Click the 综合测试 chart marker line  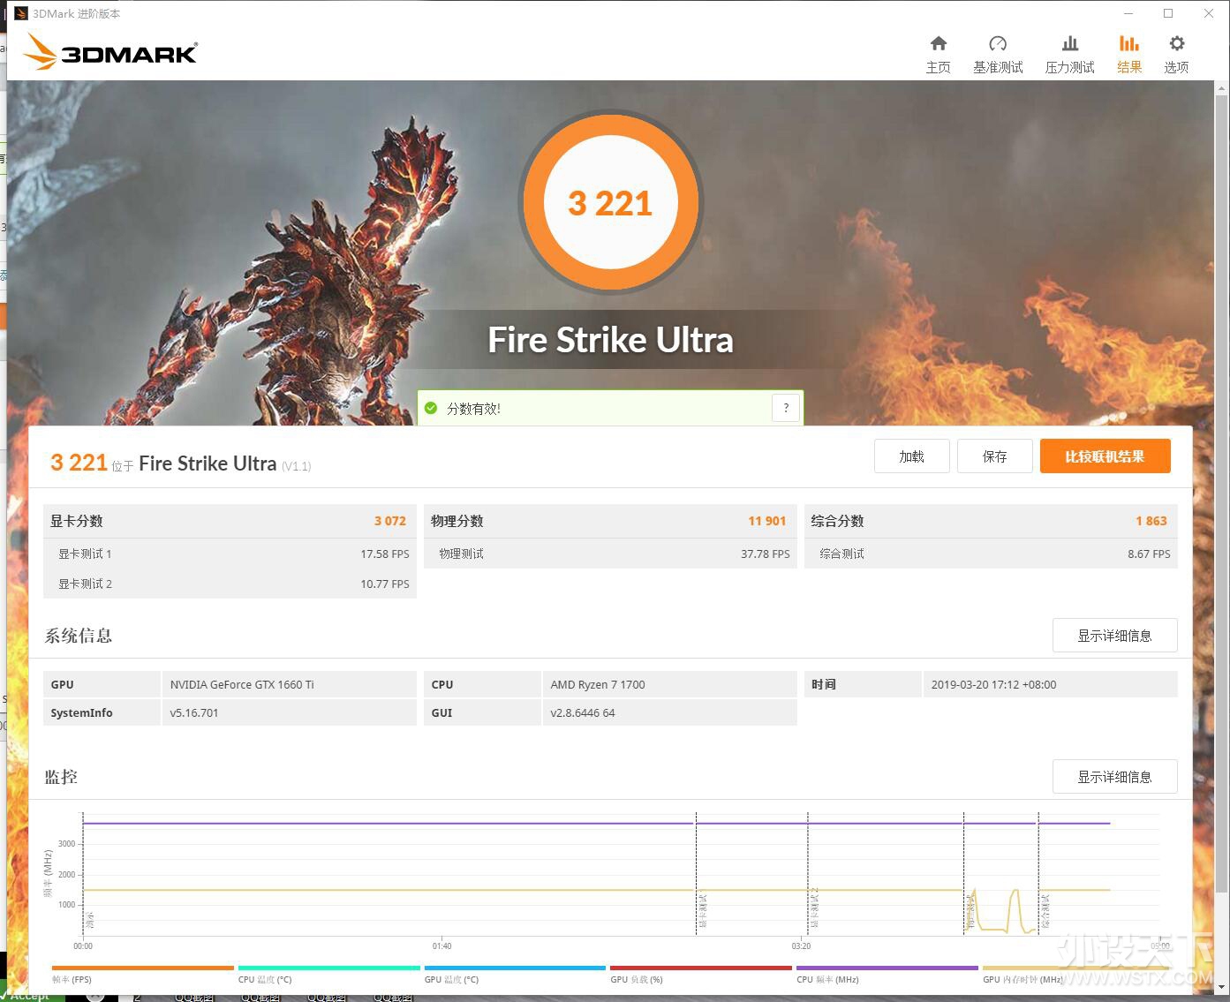pyautogui.click(x=1038, y=874)
